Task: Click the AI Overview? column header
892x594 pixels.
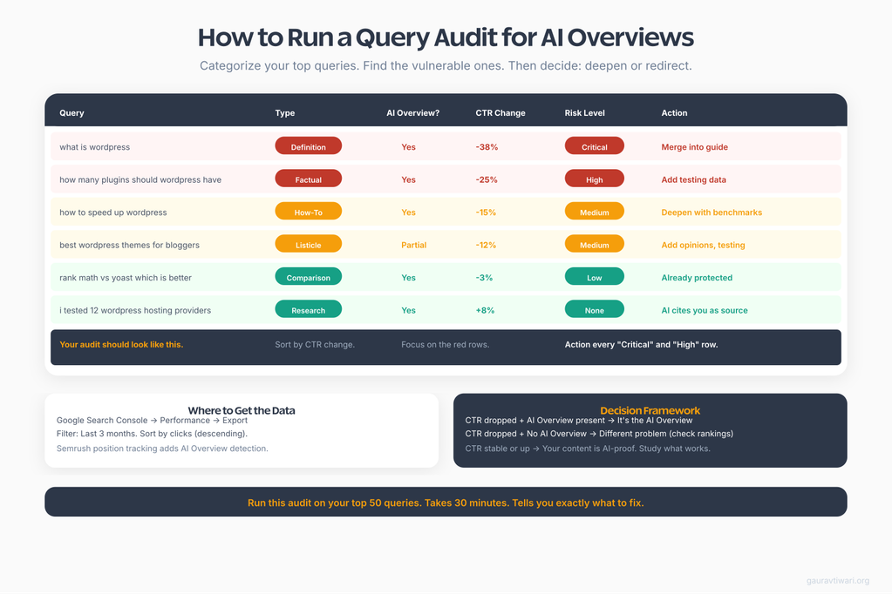Action: pyautogui.click(x=412, y=113)
